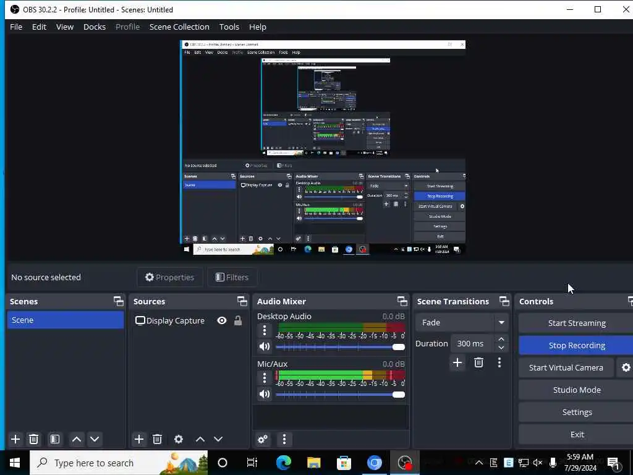Open the Docks menu
Screen dimensions: 633x475
pyautogui.click(x=95, y=27)
